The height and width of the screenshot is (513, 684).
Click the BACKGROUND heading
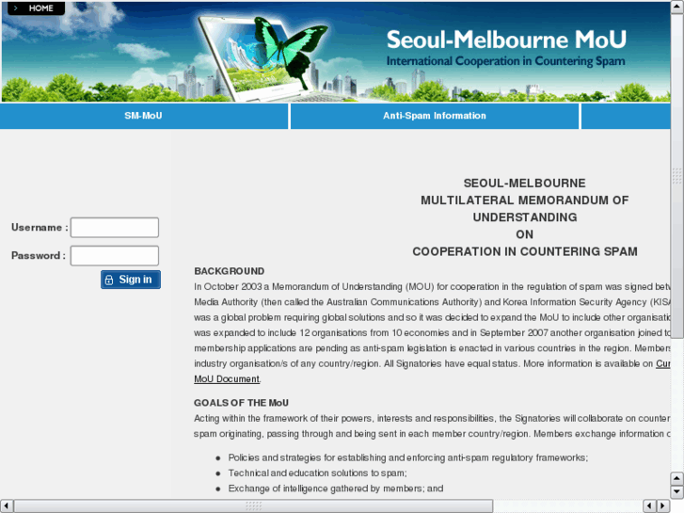pos(230,271)
